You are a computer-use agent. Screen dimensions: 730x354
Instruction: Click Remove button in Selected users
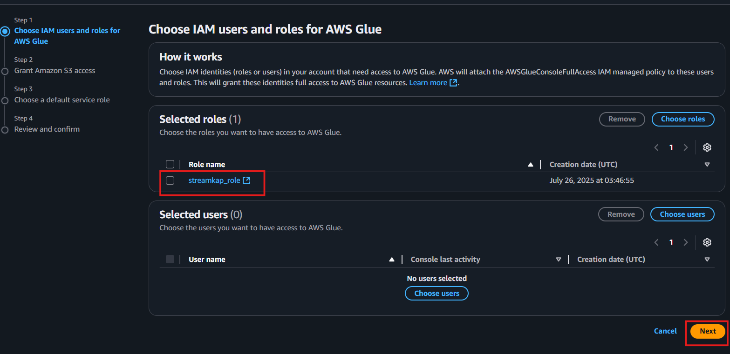[621, 214]
